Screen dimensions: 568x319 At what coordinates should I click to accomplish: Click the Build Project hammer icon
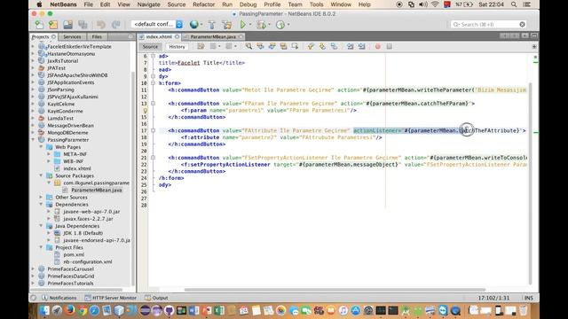point(212,25)
